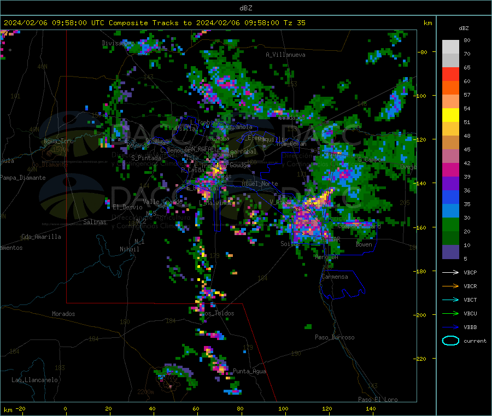Click the Agua_Toro map label

[x=58, y=141]
